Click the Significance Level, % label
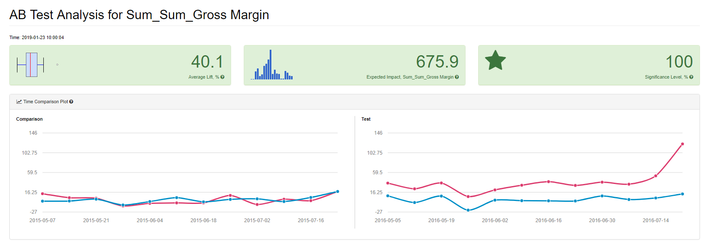708x246 pixels. click(x=666, y=77)
